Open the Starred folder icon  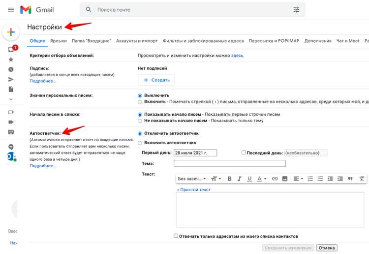coord(11,59)
